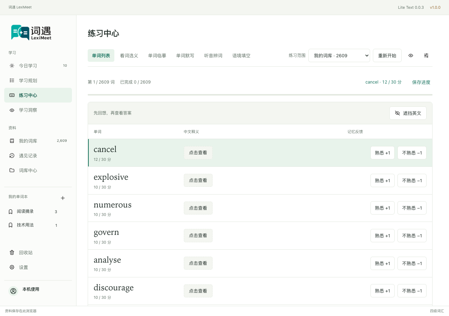This screenshot has width=449, height=316.
Task: Open the 本机使用 account entry
Action: coord(38,291)
